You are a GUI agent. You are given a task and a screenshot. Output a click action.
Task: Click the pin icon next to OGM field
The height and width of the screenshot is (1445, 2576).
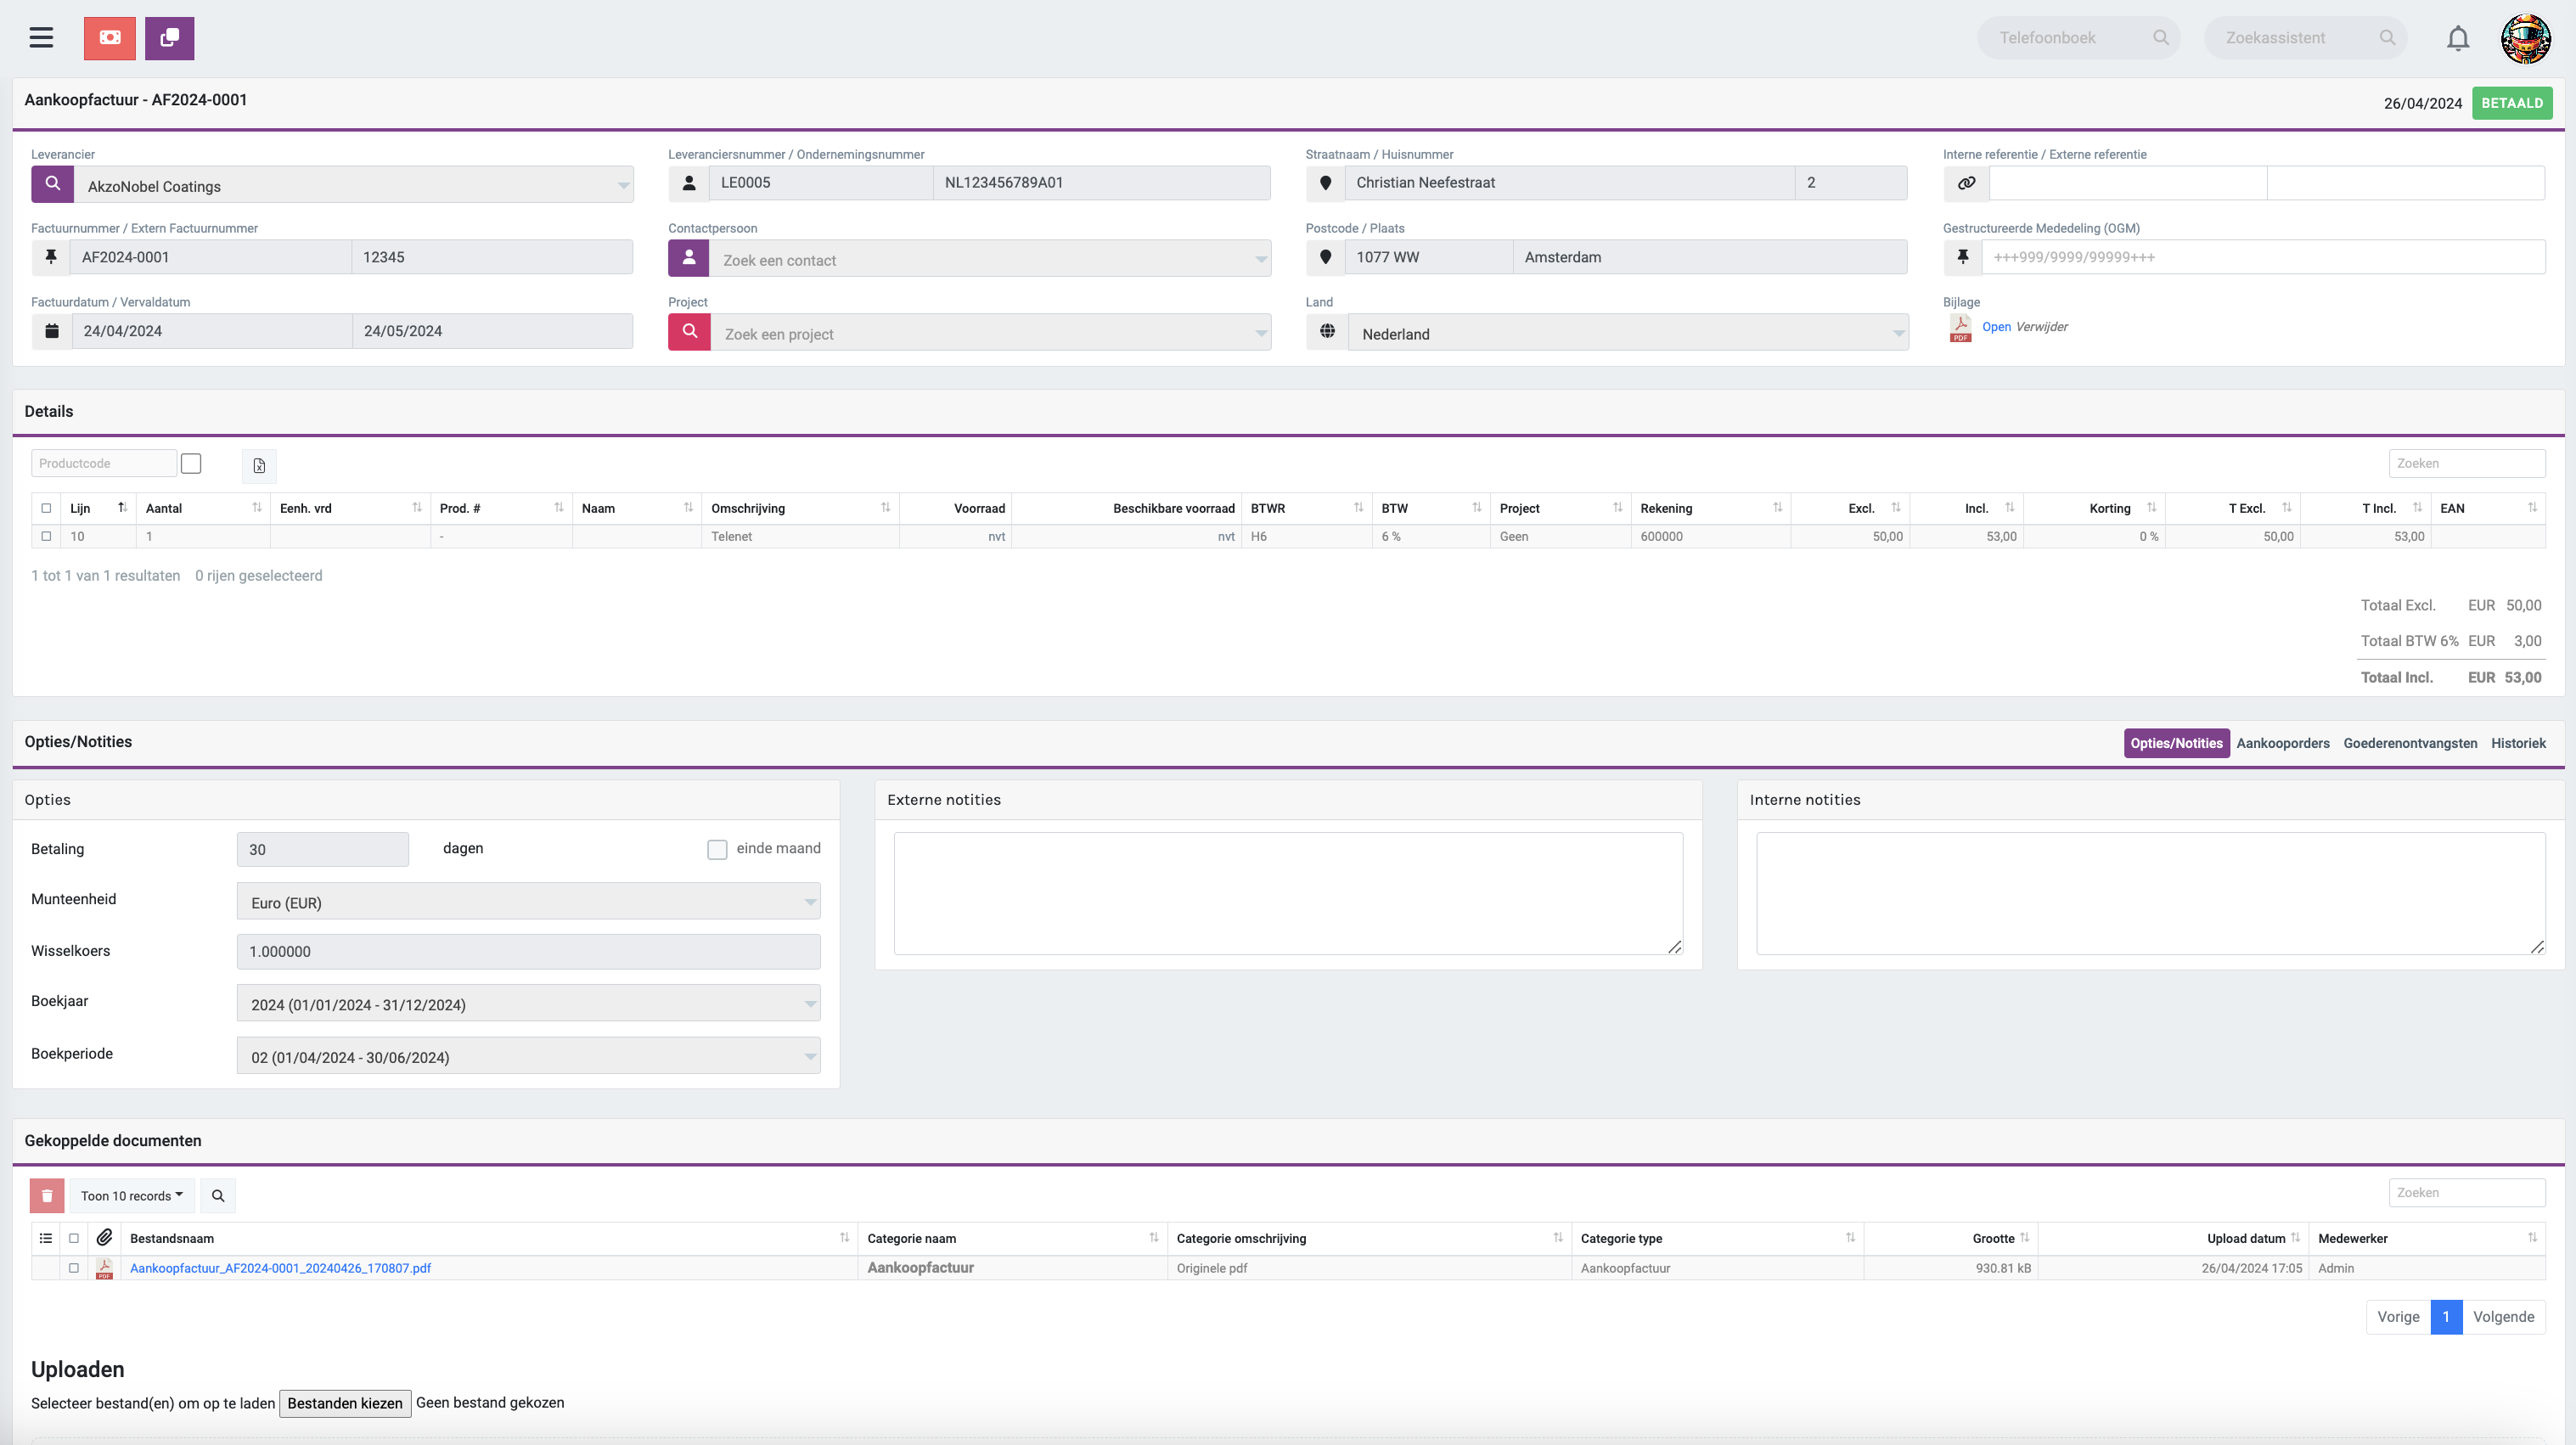click(x=1963, y=257)
